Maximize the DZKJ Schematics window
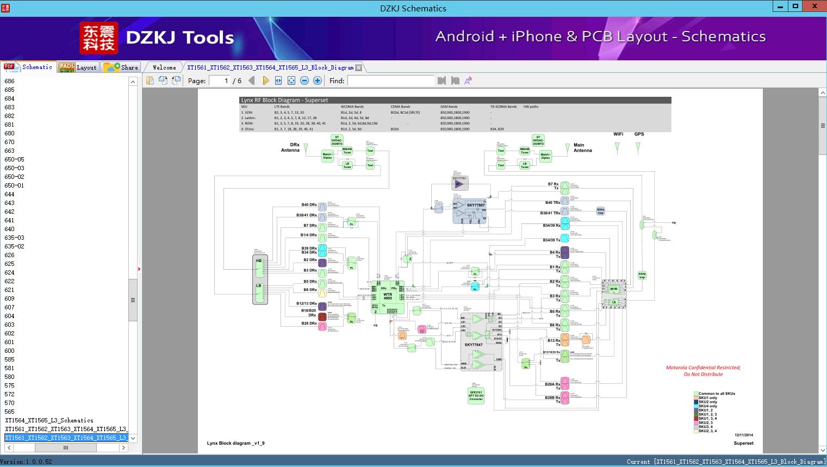827x467 pixels. pyautogui.click(x=795, y=7)
